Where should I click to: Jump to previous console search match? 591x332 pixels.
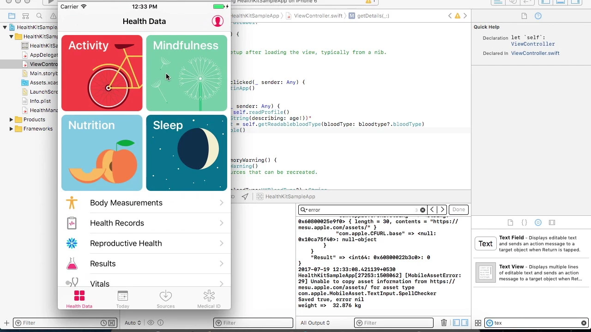pyautogui.click(x=432, y=210)
